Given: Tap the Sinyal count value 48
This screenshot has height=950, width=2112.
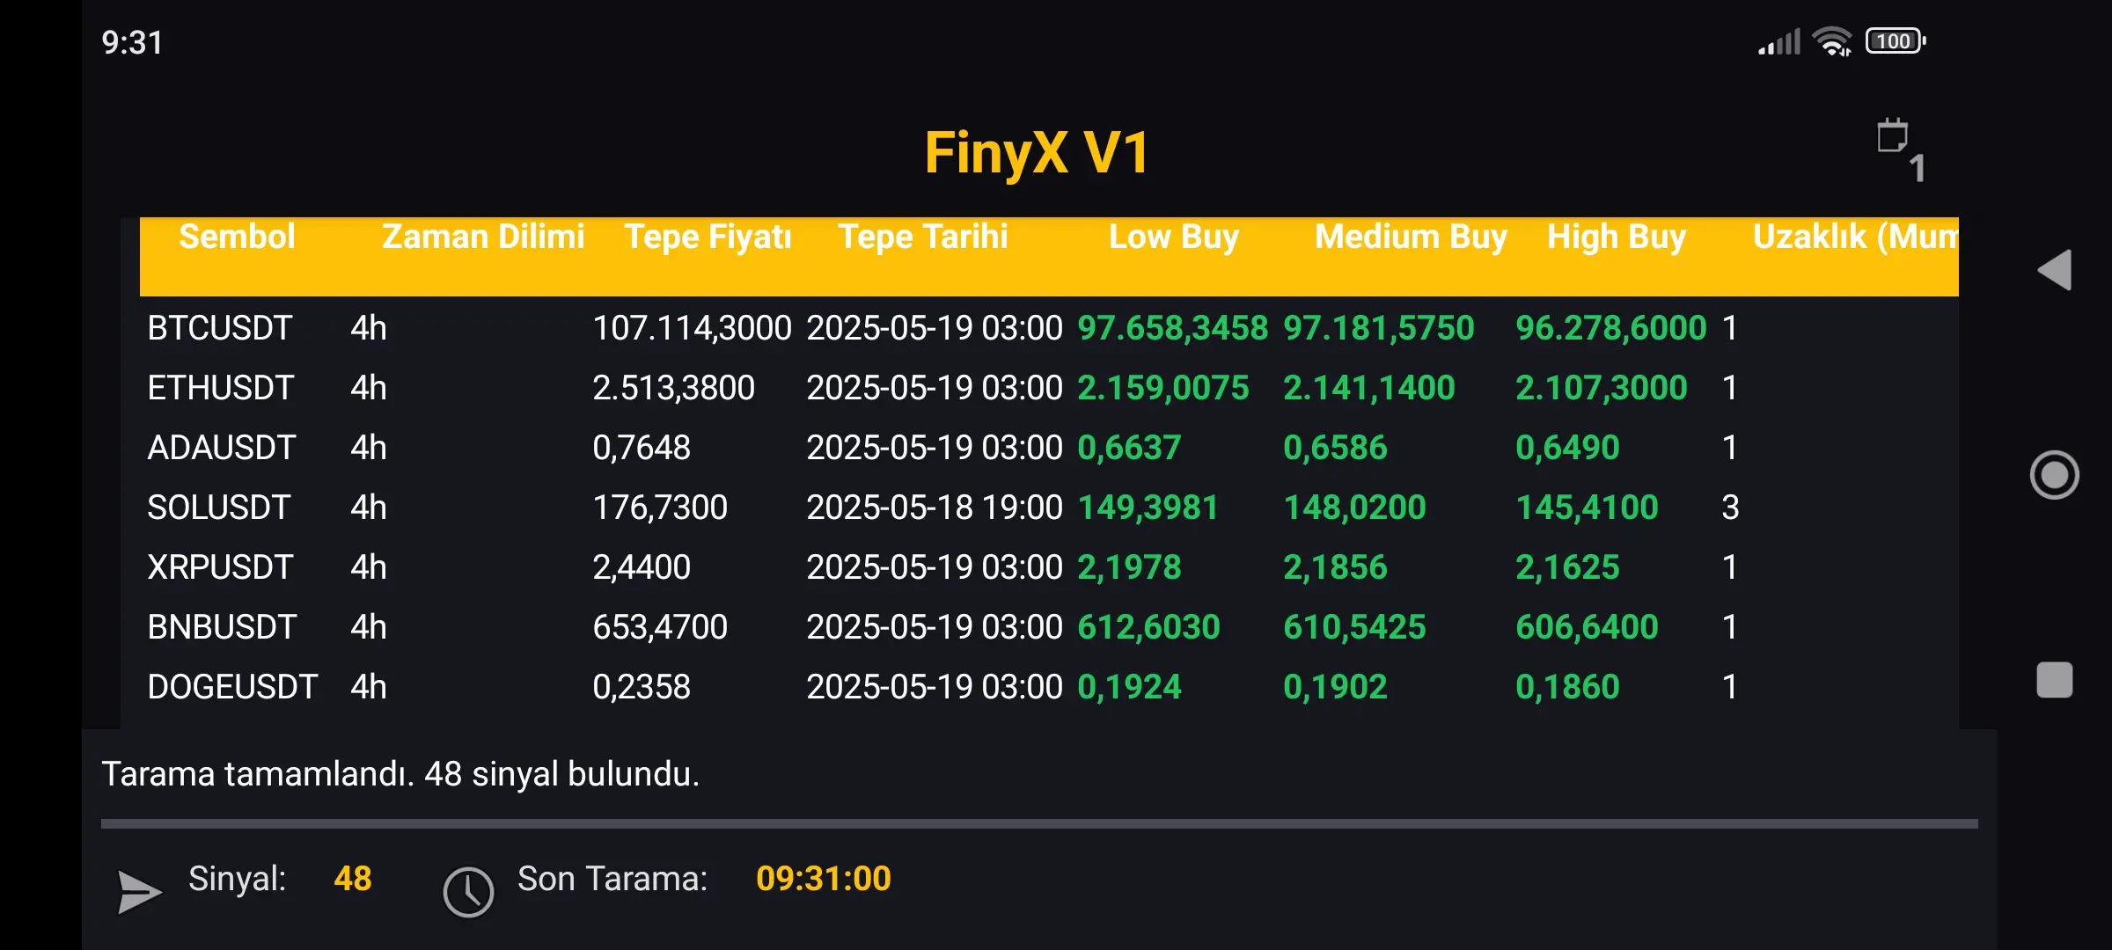Looking at the screenshot, I should tap(352, 879).
